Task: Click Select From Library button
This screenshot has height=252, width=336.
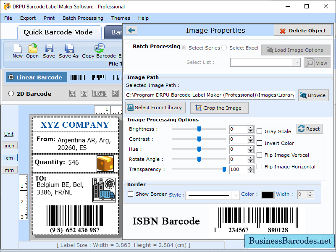Action: 154,108
